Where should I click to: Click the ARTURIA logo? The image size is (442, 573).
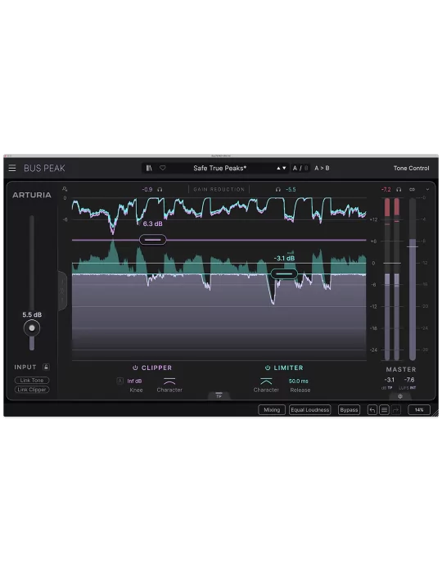point(32,195)
